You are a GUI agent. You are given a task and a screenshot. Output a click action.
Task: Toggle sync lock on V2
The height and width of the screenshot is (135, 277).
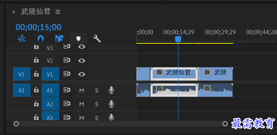point(67,60)
